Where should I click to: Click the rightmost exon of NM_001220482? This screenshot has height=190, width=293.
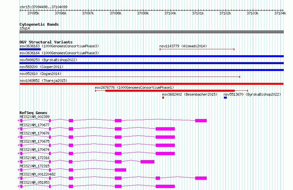201,178
